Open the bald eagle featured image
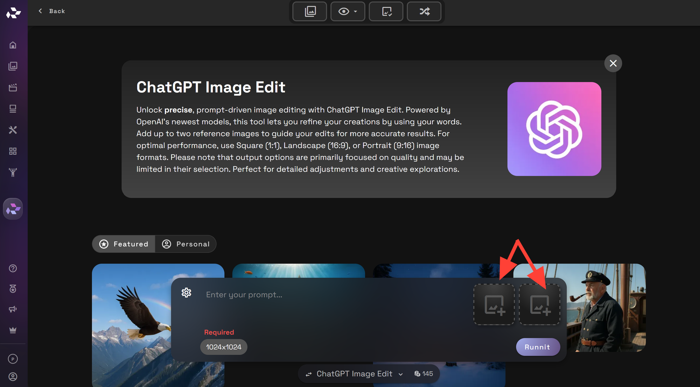This screenshot has width=700, height=387. (132, 325)
